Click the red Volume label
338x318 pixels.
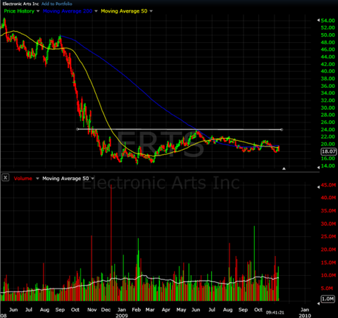pyautogui.click(x=23, y=179)
